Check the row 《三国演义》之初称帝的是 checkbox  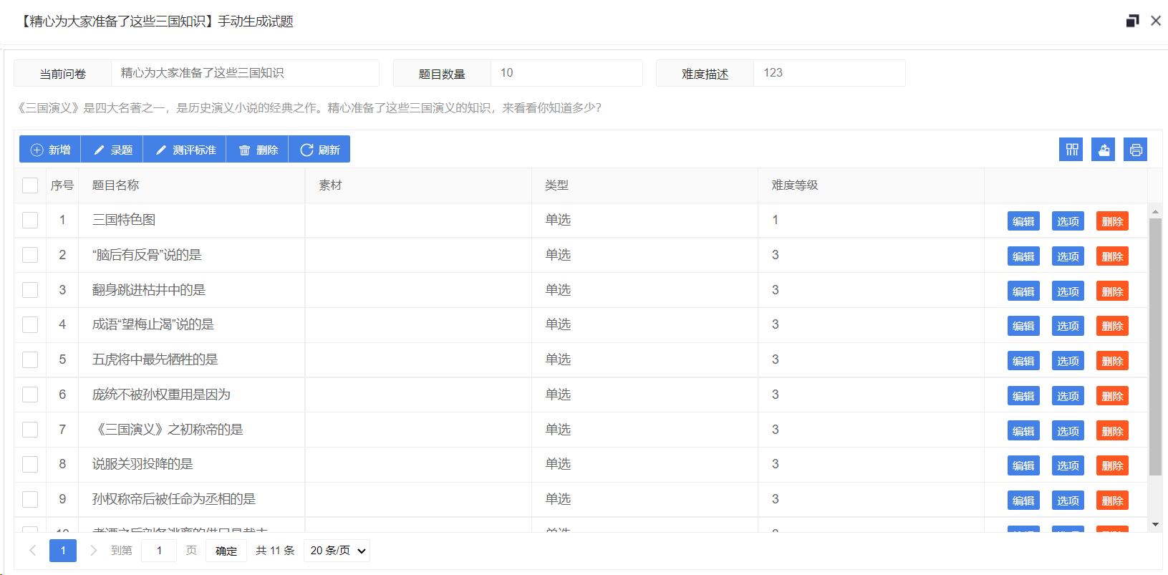click(30, 430)
